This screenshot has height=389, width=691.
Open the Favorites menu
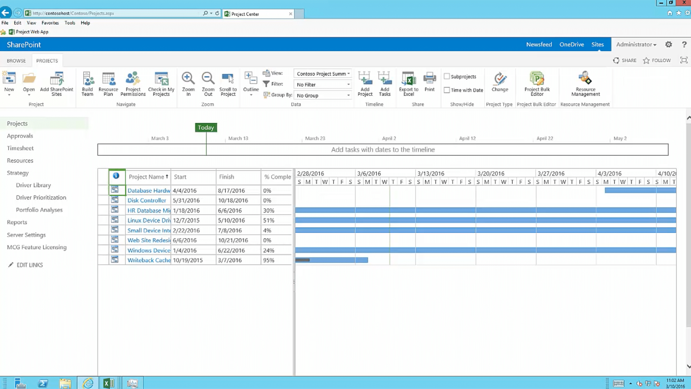tap(50, 23)
